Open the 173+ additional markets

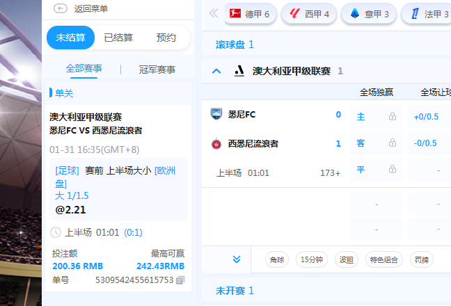330,172
